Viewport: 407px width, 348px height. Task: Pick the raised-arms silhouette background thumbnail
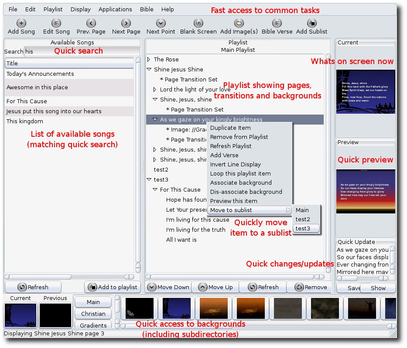tap(362, 308)
